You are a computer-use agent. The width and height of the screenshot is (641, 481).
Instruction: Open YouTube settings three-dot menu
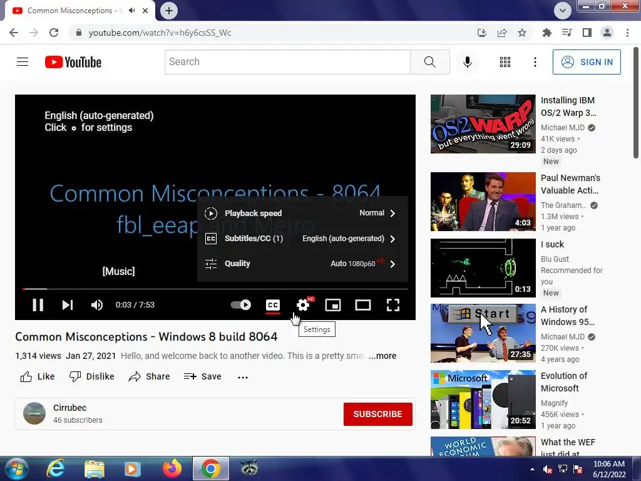tap(535, 62)
